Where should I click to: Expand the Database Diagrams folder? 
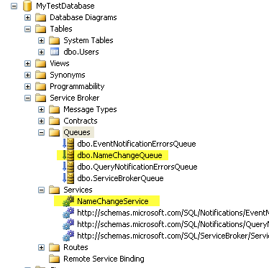[28, 17]
